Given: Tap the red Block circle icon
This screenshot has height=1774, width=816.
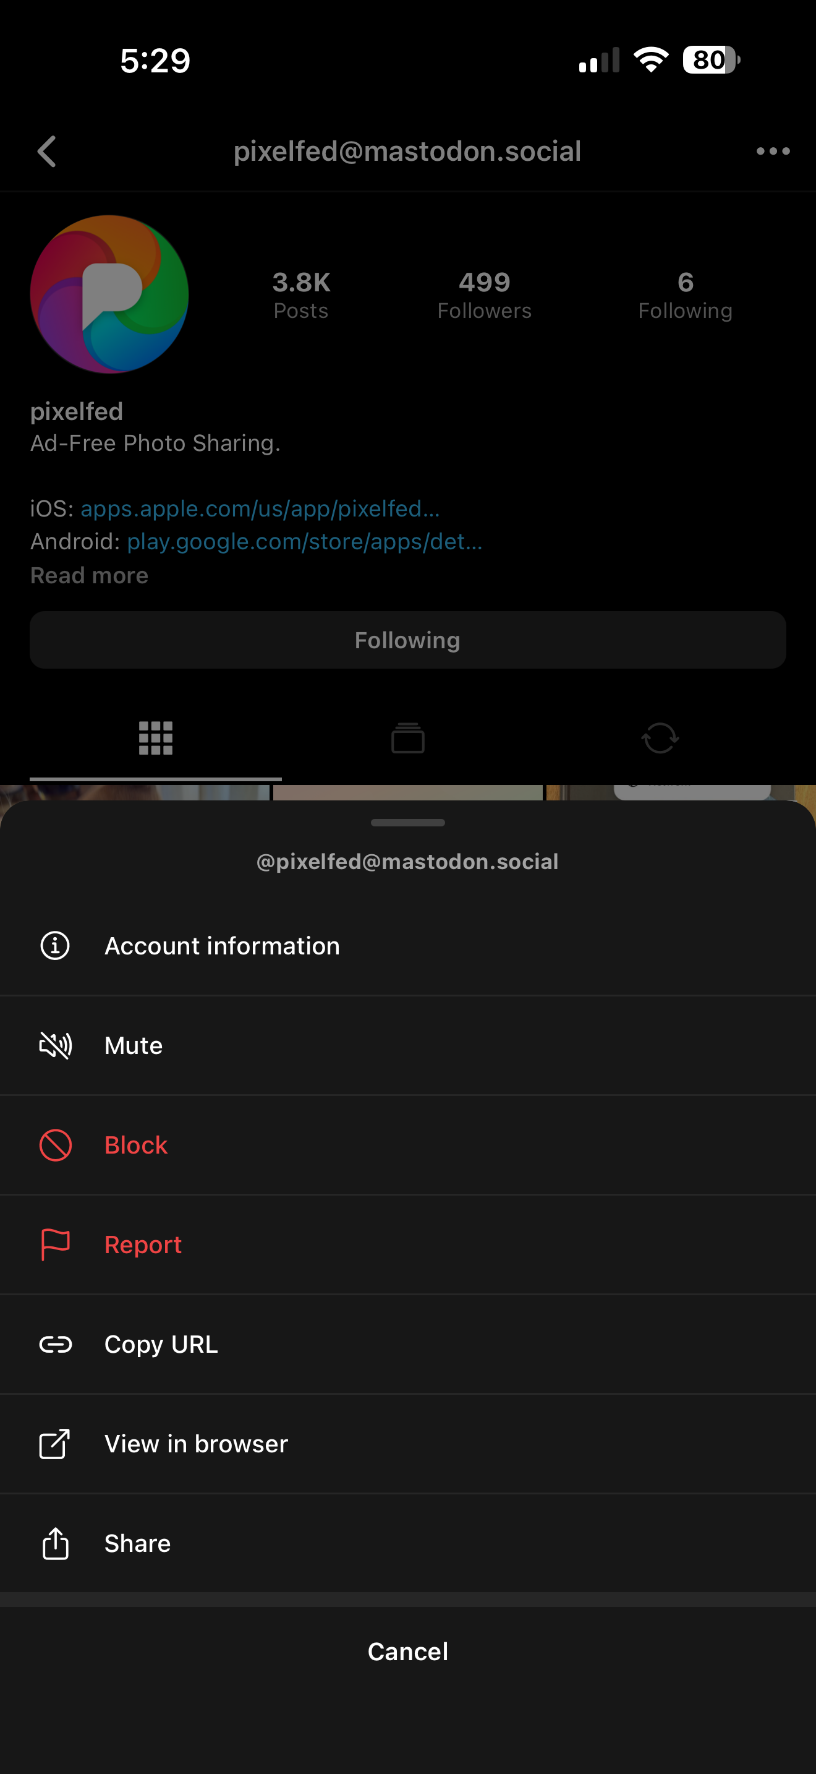Looking at the screenshot, I should [x=55, y=1146].
